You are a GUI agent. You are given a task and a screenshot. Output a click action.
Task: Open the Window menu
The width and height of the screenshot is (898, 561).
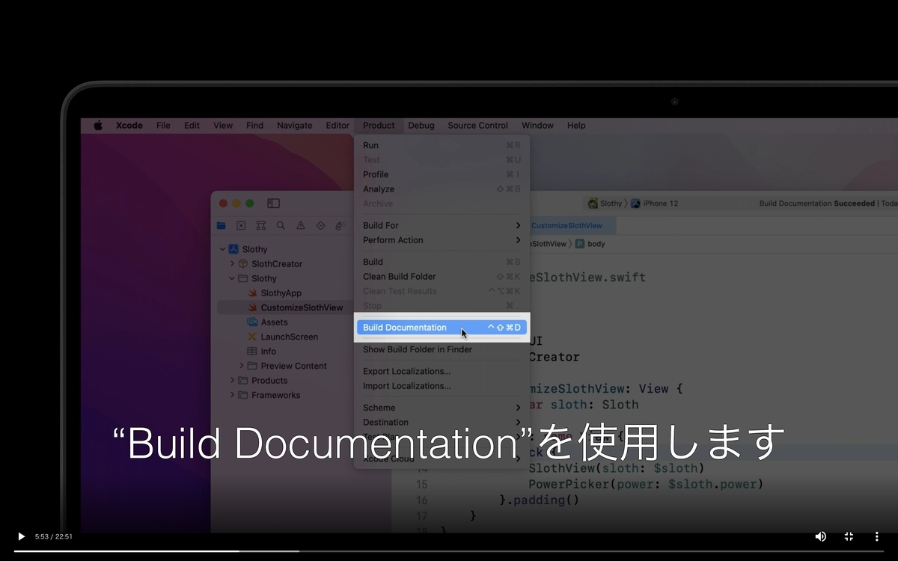coord(537,126)
